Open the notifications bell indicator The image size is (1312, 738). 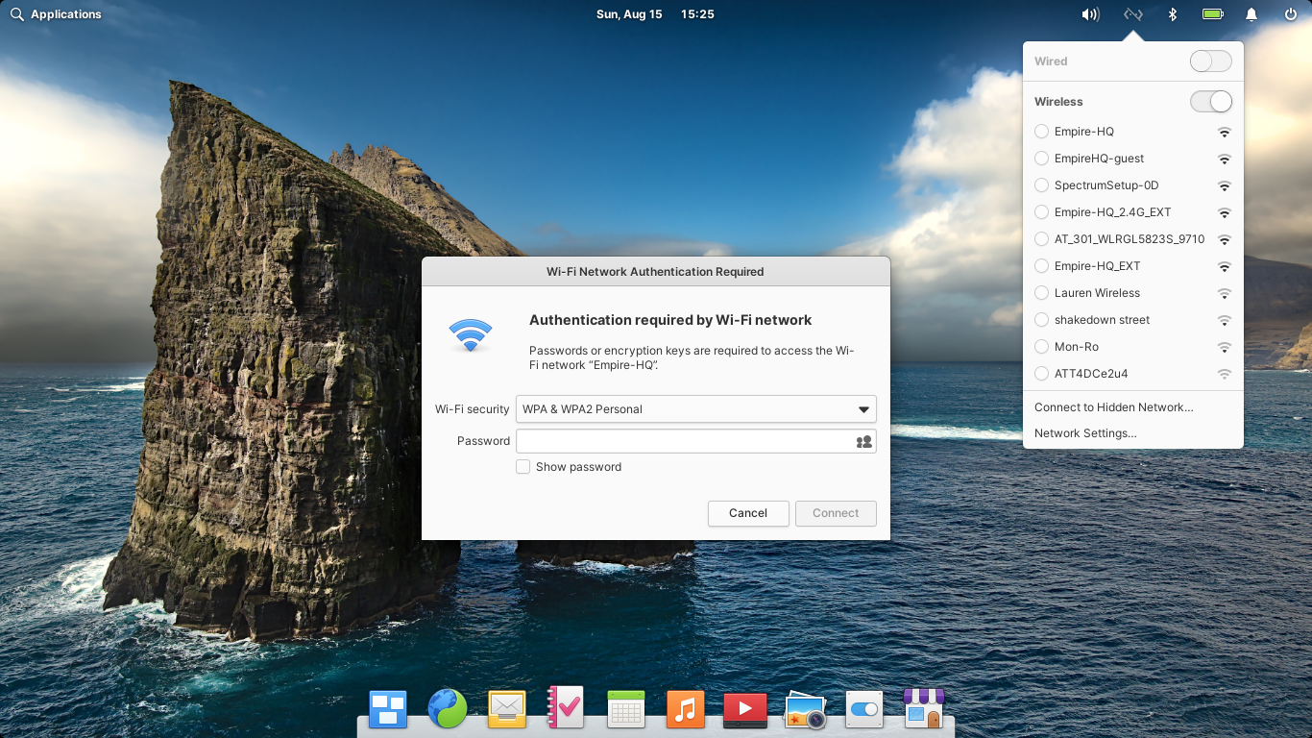pyautogui.click(x=1251, y=14)
